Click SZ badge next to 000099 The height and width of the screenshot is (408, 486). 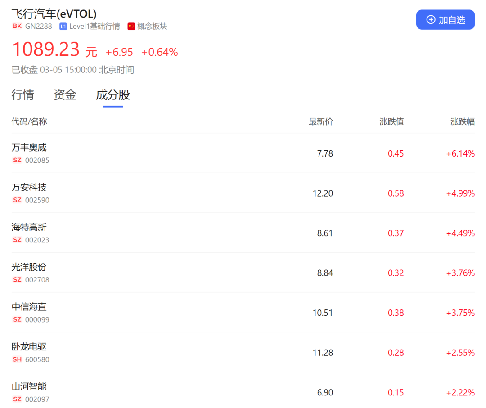pos(17,319)
